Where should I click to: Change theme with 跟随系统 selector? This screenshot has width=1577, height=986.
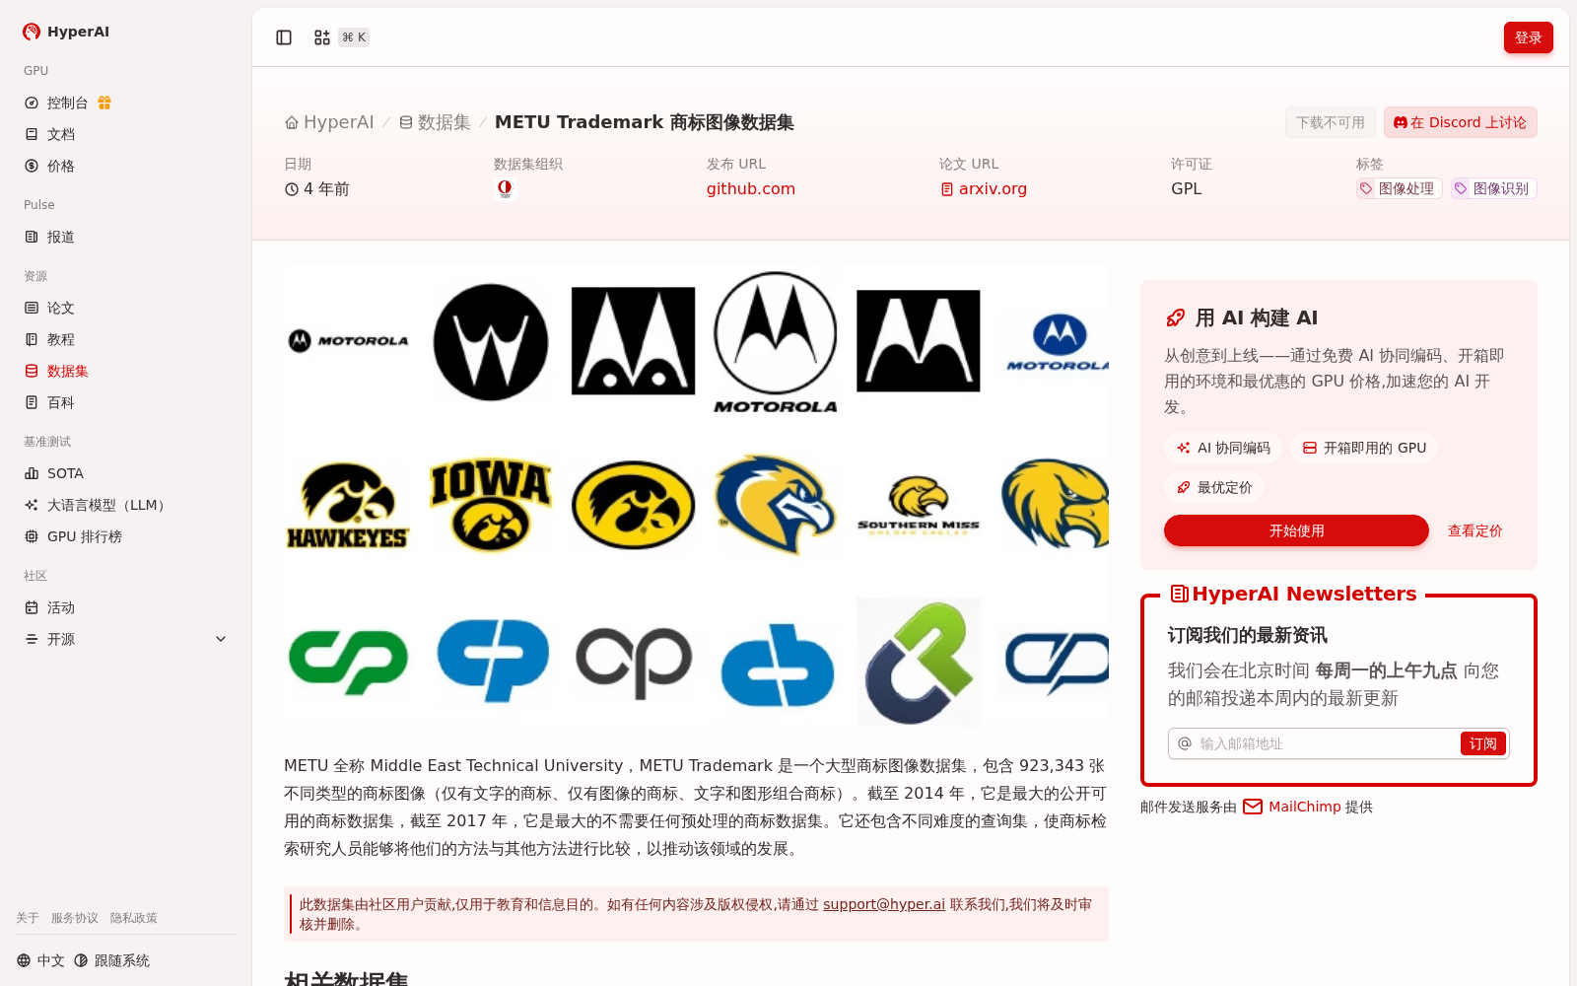[112, 960]
